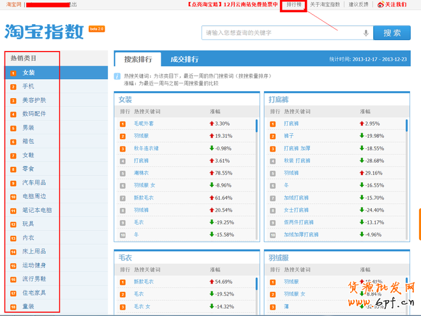Open 排行榜 in the top navigation
421x316 pixels.
pos(293,4)
